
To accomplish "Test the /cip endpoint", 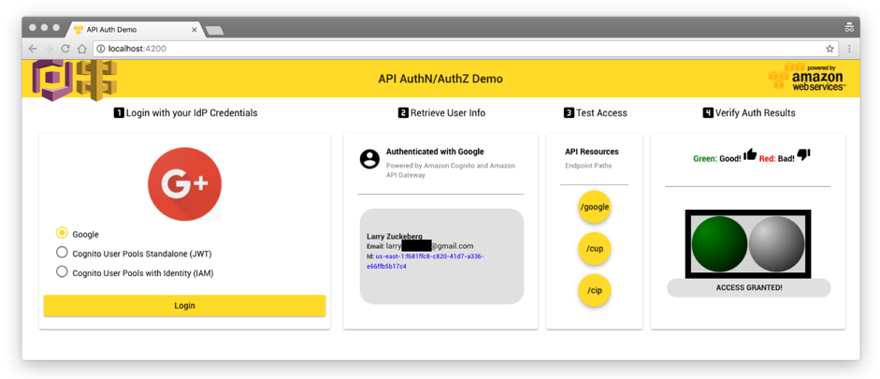I will click(595, 290).
